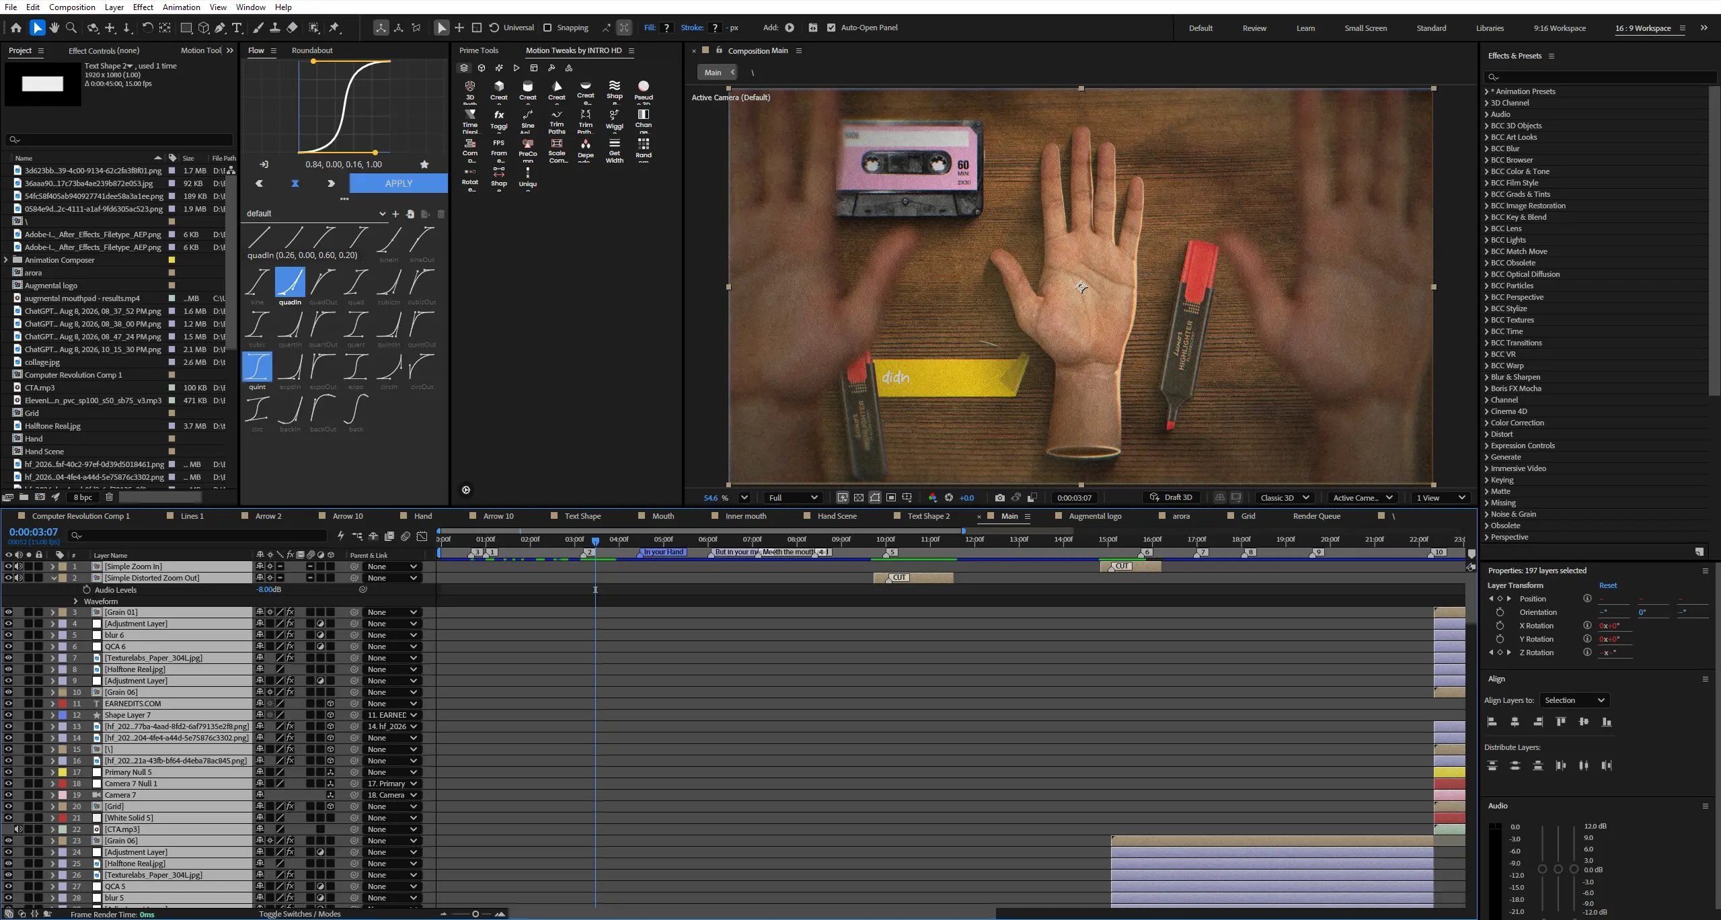This screenshot has height=920, width=1721.
Task: Mute audio of Simple Zoom In layer
Action: click(19, 567)
